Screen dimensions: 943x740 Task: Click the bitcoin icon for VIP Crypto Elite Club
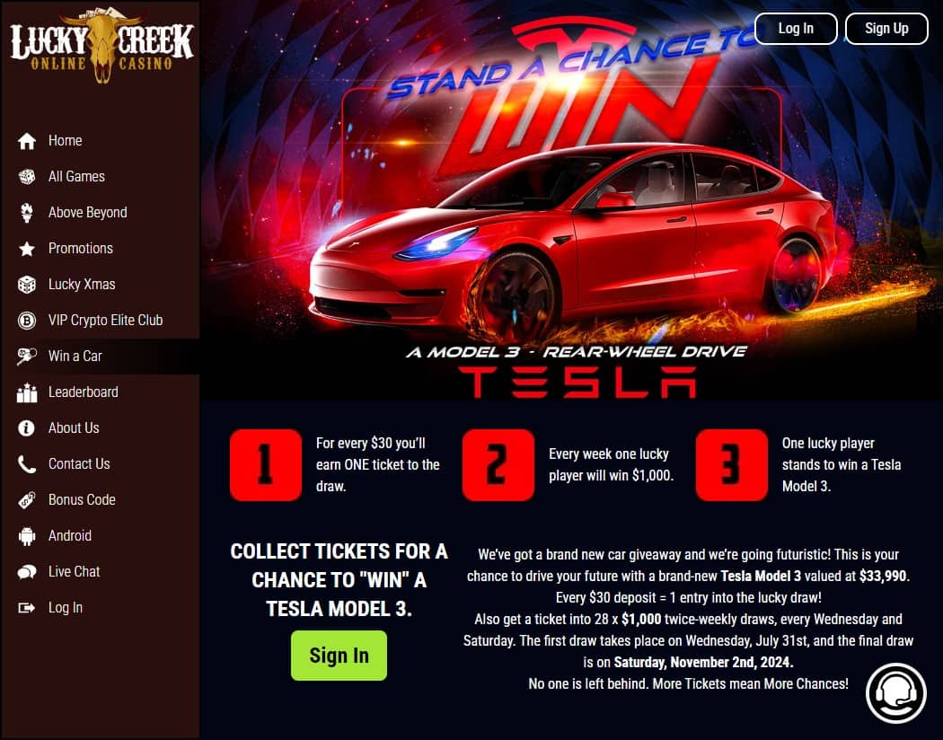click(26, 321)
